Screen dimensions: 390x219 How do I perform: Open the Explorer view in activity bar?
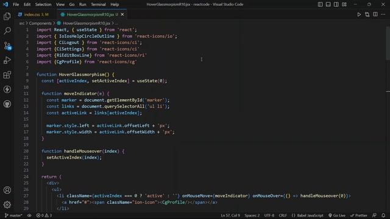click(7, 16)
